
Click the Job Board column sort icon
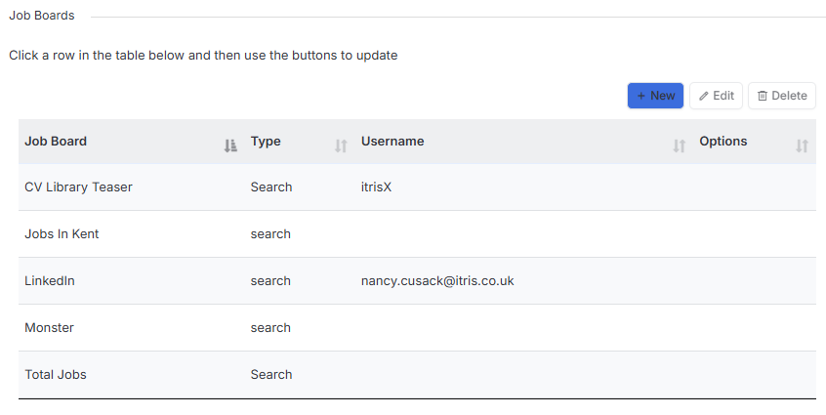tap(230, 145)
